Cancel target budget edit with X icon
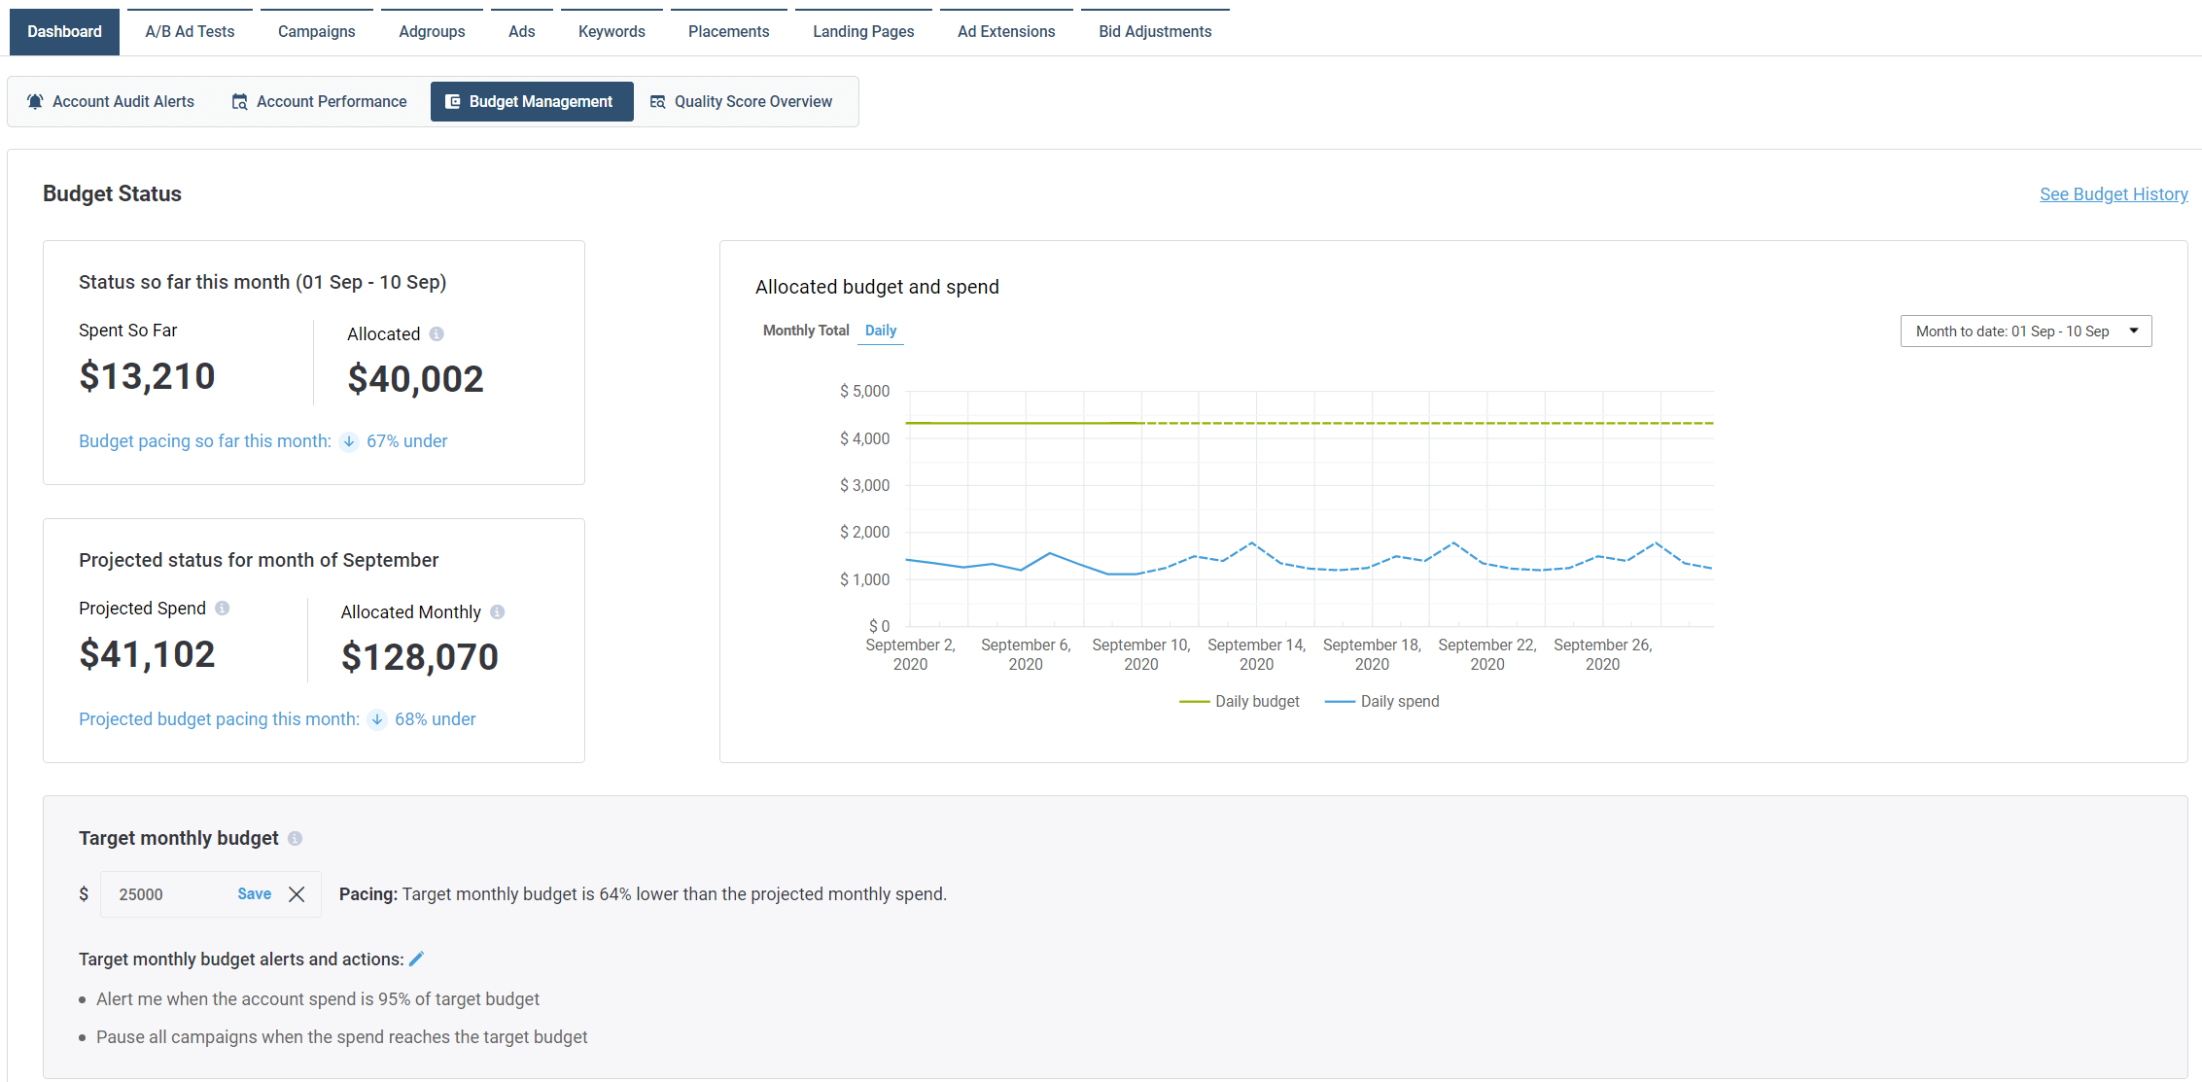2202x1082 pixels. tap(297, 894)
